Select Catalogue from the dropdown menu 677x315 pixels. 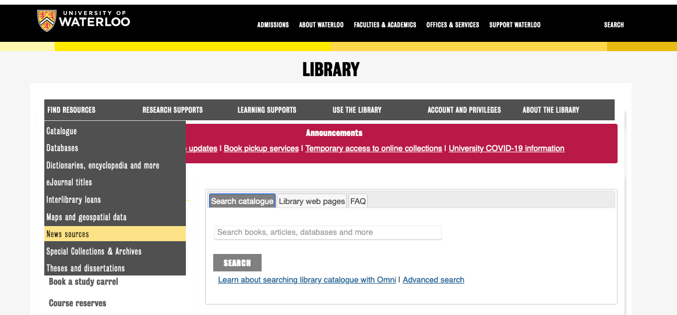pyautogui.click(x=62, y=131)
